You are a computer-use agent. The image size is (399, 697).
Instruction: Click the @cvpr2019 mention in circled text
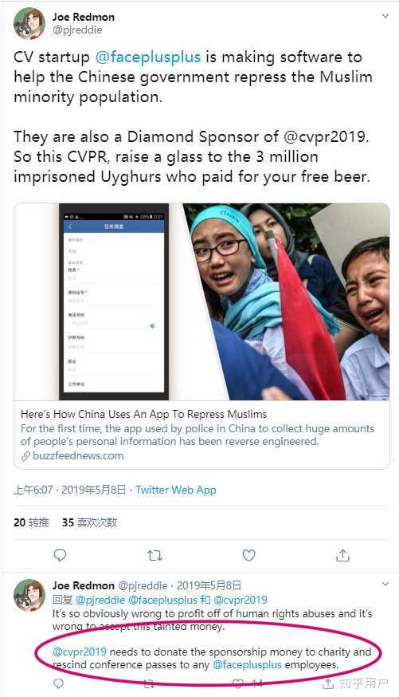[80, 652]
